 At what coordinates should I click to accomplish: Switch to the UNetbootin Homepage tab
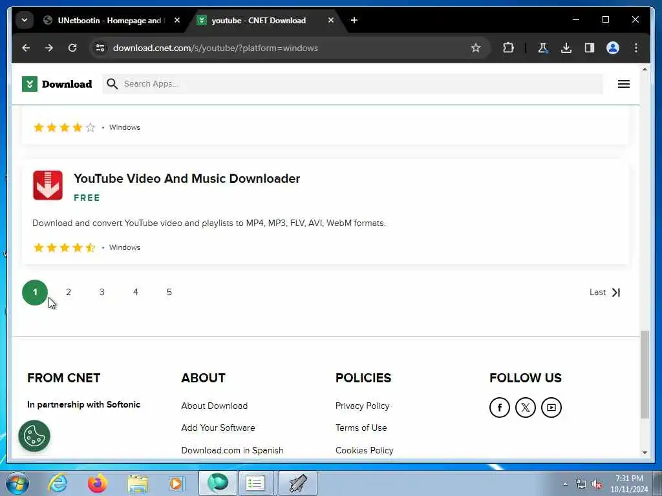[109, 20]
